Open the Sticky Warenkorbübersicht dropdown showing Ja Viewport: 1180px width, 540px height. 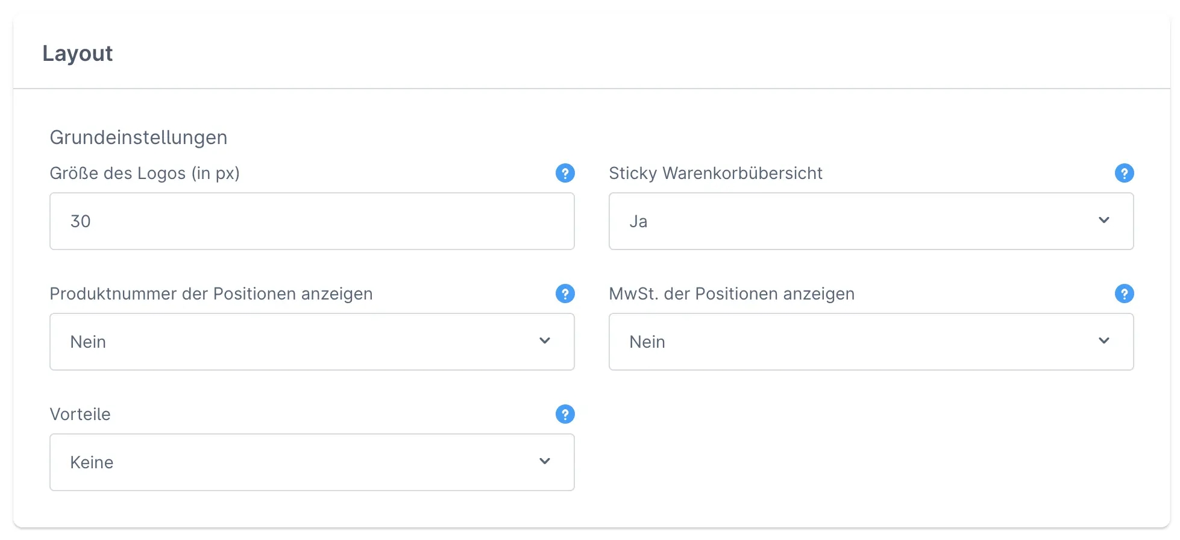click(844, 221)
